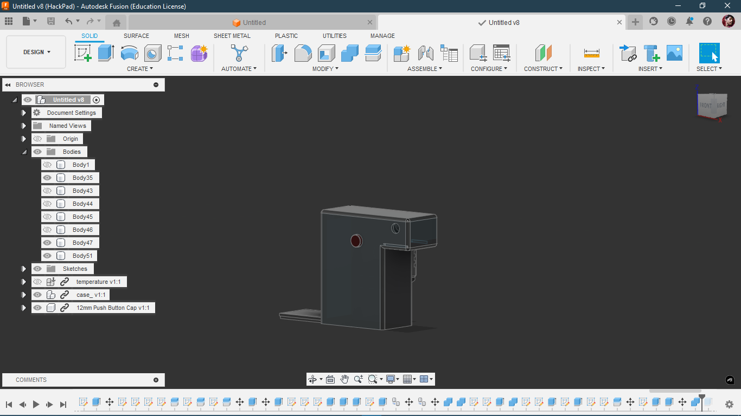Open the Measure tool under Inspect
Screen dimensions: 741x416
click(x=591, y=53)
